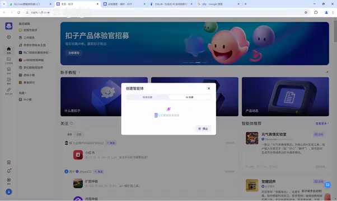Image resolution: width=337 pixels, height=201 pixels.
Task: Click the circular icon below the notification bell
Action: click(x=9, y=180)
